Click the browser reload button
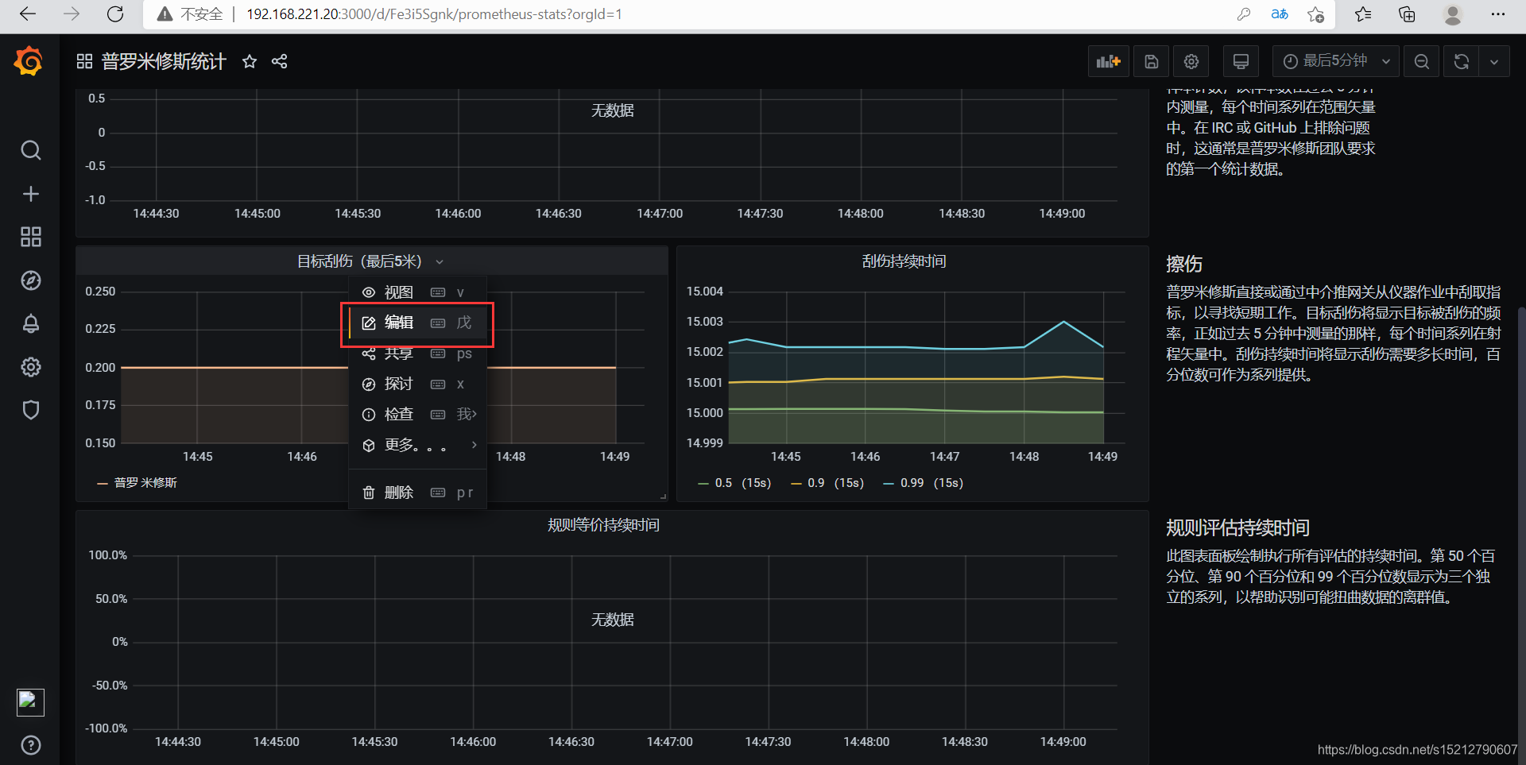 [x=115, y=14]
